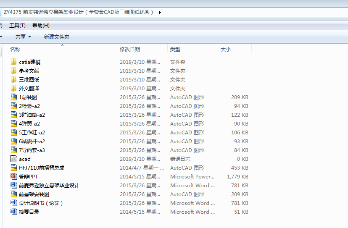
Task: Open the 帮助(H) menu
Action: [41, 26]
